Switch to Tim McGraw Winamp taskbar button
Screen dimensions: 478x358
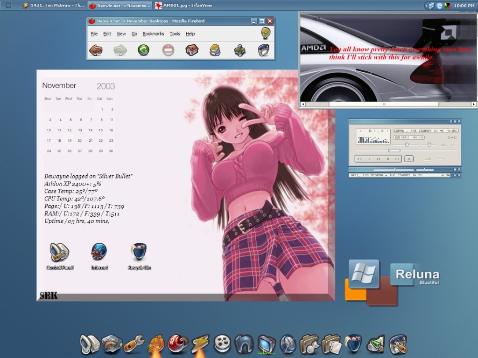click(x=53, y=6)
